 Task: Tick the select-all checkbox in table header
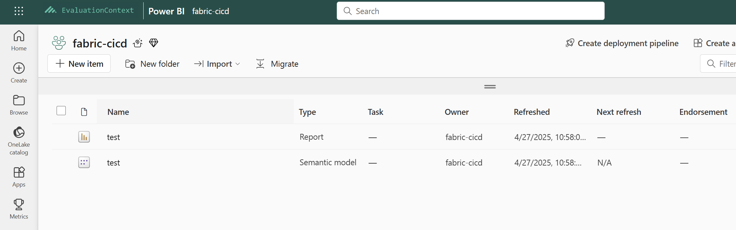tap(61, 111)
